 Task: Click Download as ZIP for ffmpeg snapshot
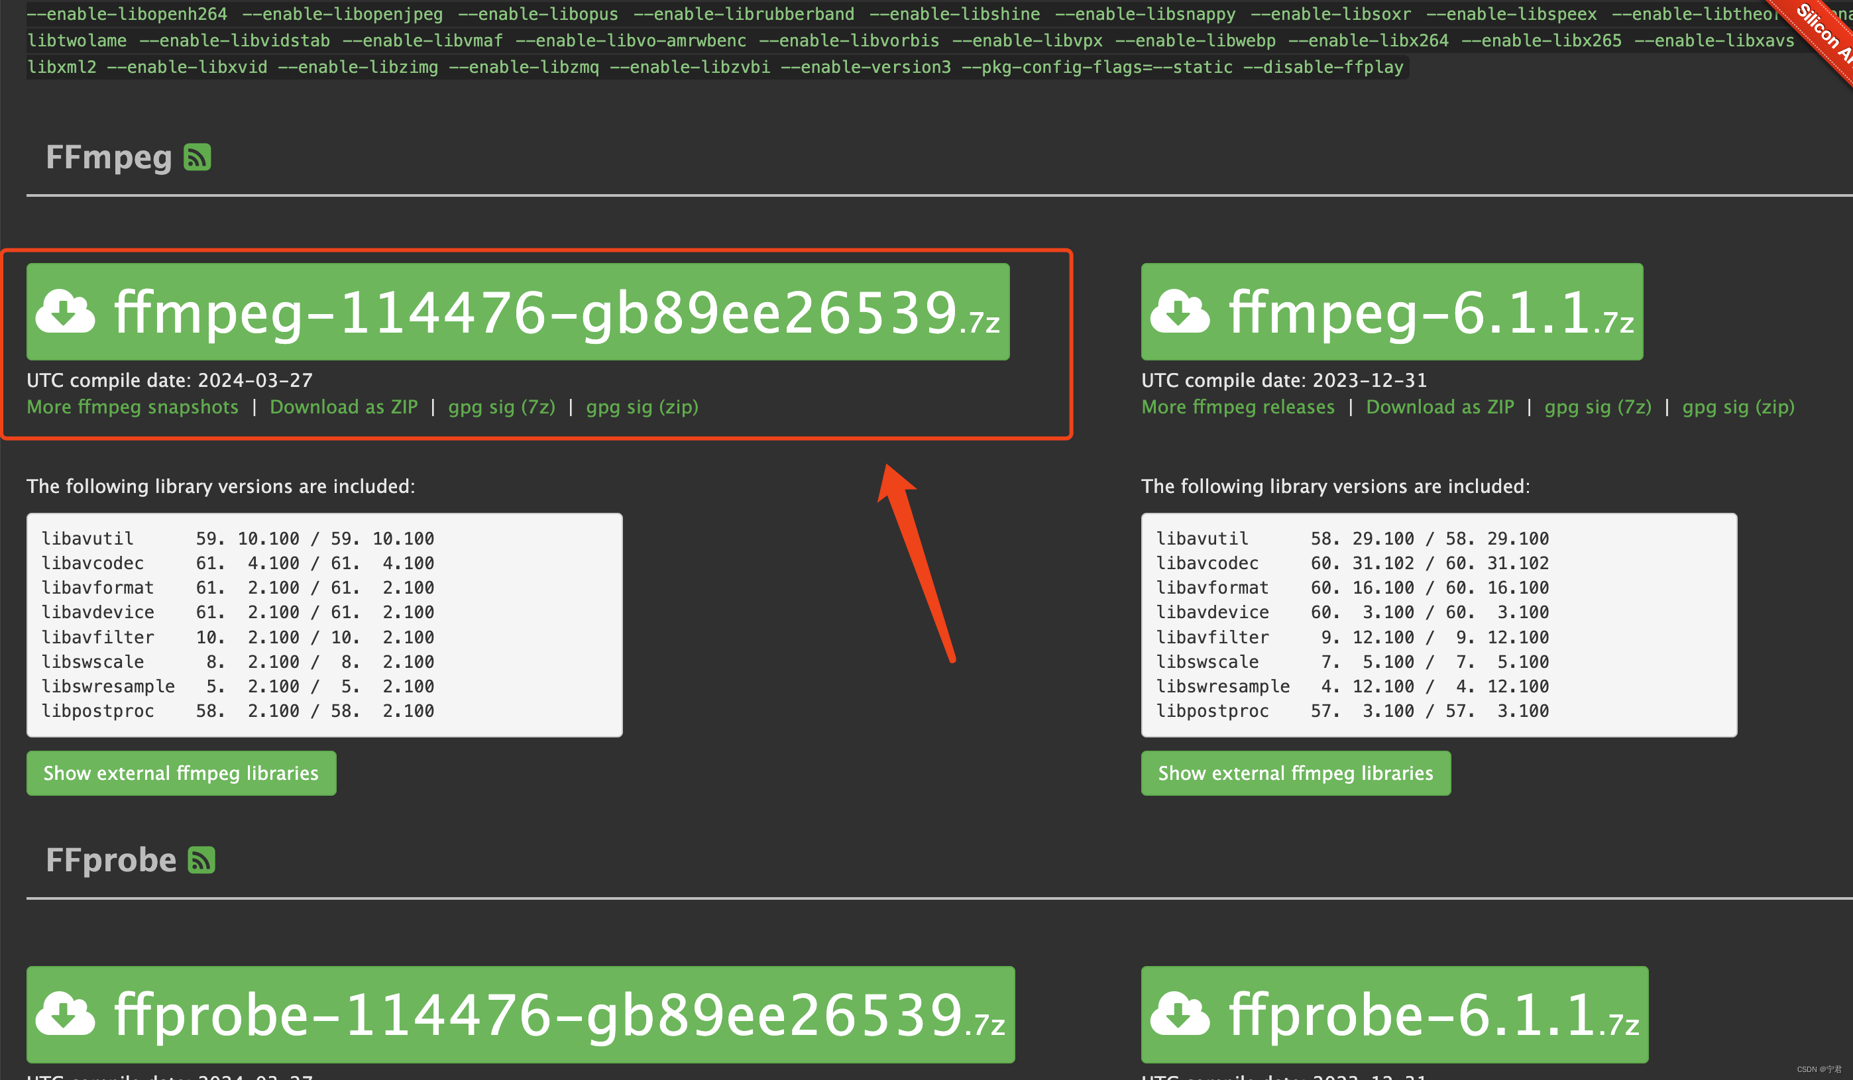pos(343,407)
